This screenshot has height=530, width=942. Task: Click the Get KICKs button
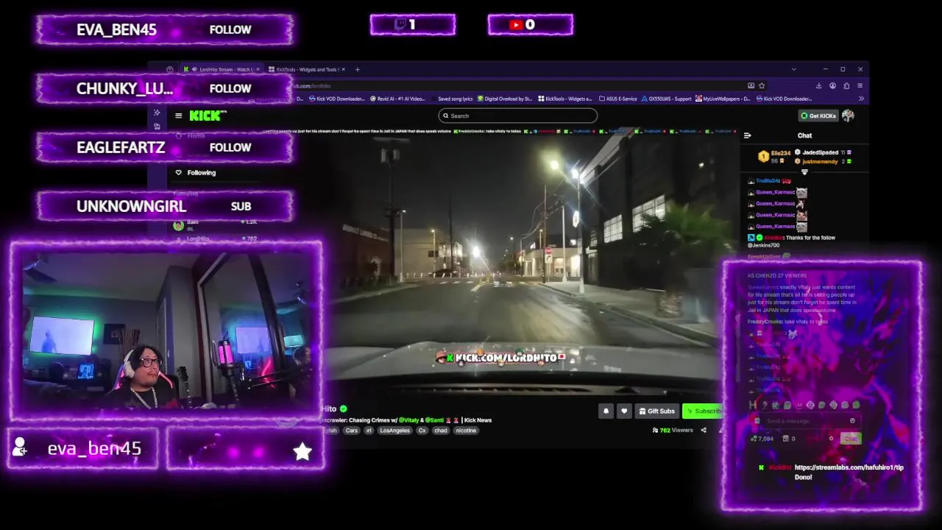point(818,116)
